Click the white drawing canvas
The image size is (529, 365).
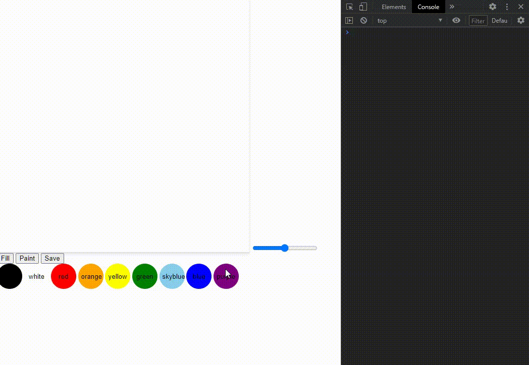coord(125,126)
